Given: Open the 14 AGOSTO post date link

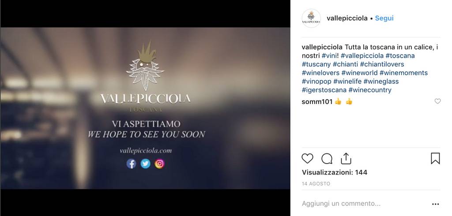Looking at the screenshot, I should click(316, 183).
